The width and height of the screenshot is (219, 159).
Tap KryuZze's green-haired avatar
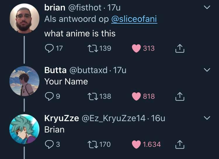tap(24, 129)
